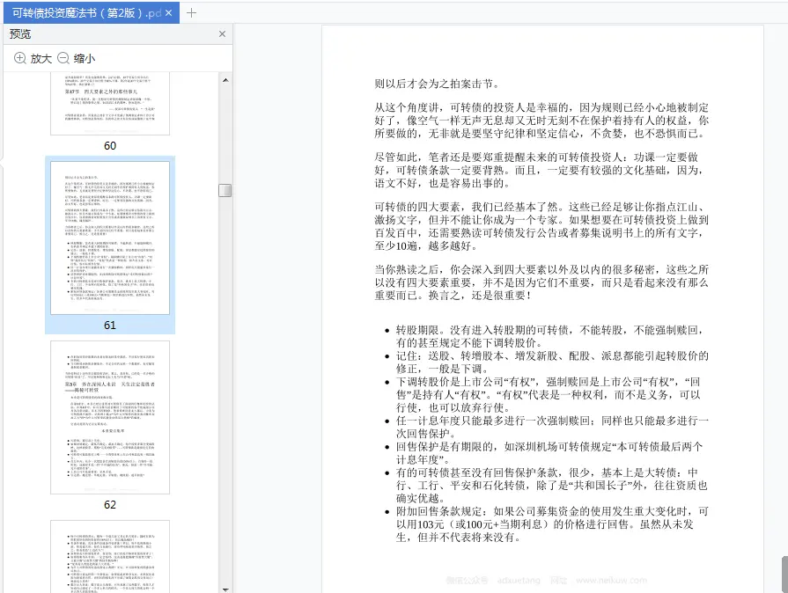Image resolution: width=788 pixels, height=593 pixels.
Task: Open a new tab with plus icon
Action: (x=191, y=13)
